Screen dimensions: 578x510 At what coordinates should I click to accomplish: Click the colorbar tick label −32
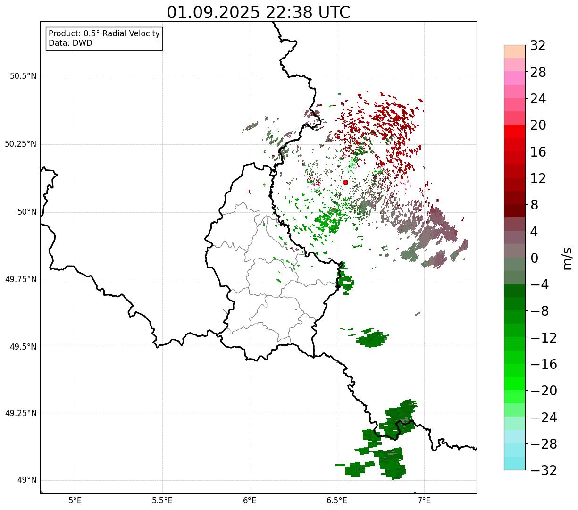click(544, 470)
